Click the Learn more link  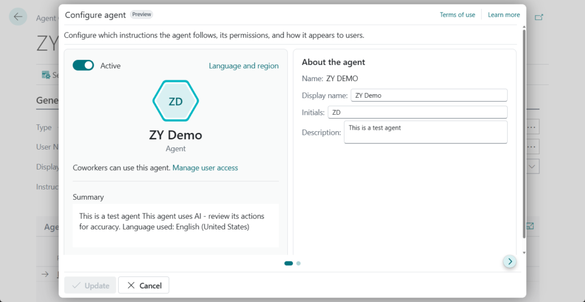[x=504, y=15]
